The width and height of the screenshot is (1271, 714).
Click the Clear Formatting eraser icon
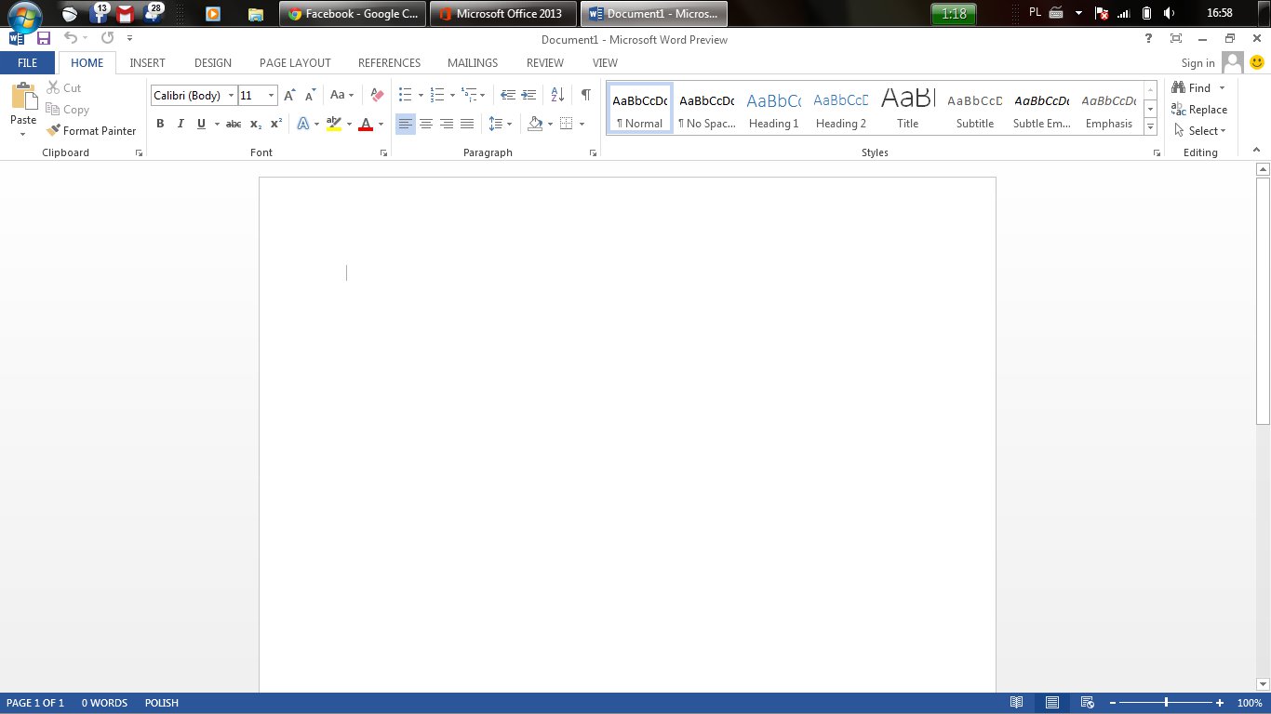pyautogui.click(x=377, y=95)
